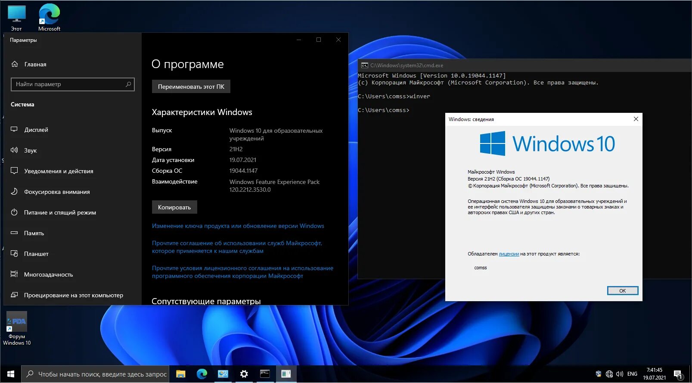Image resolution: width=692 pixels, height=383 pixels.
Task: Click the ENG language indicator
Action: pos(633,374)
